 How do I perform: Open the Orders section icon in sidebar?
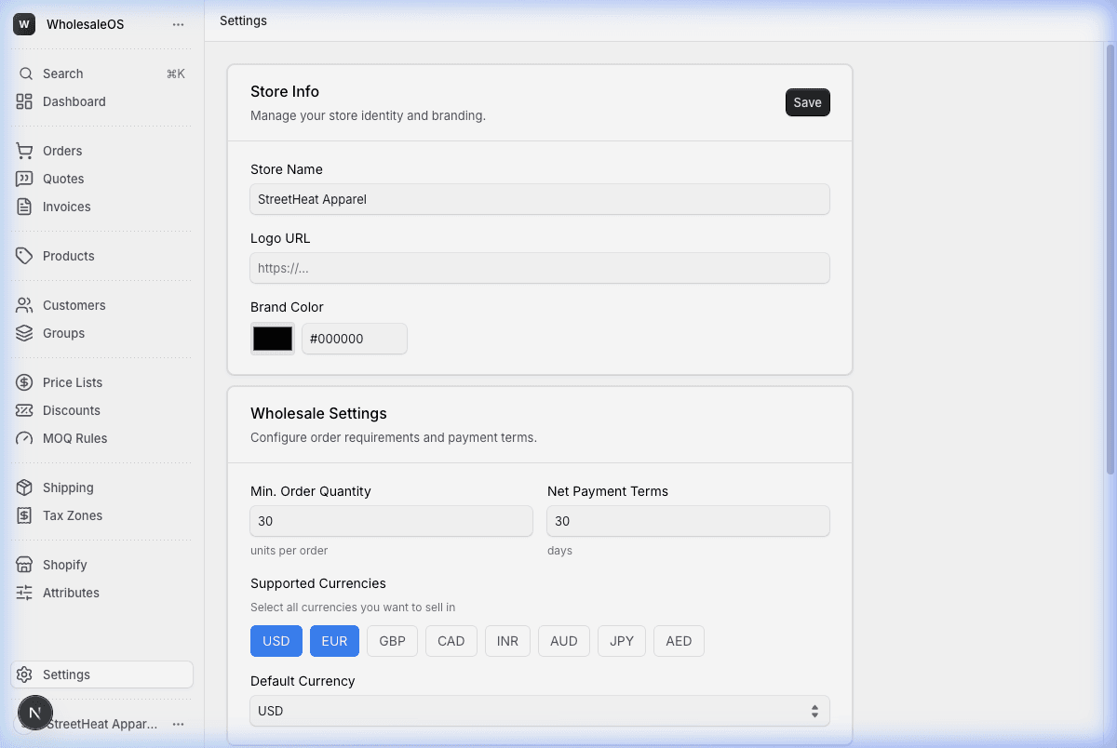[x=28, y=150]
